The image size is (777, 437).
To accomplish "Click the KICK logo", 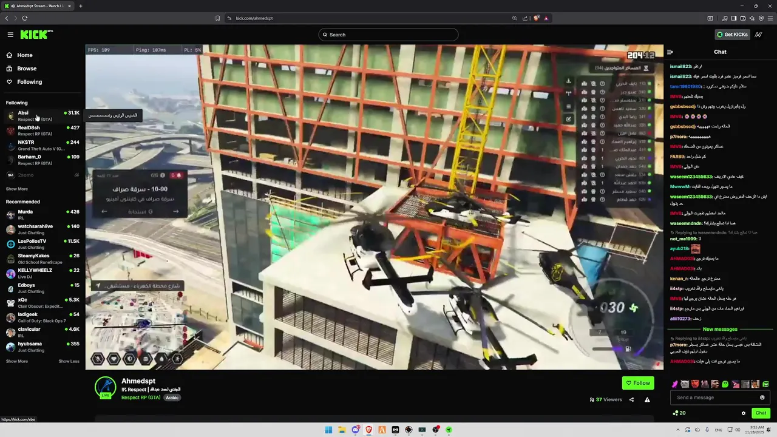I will point(35,35).
